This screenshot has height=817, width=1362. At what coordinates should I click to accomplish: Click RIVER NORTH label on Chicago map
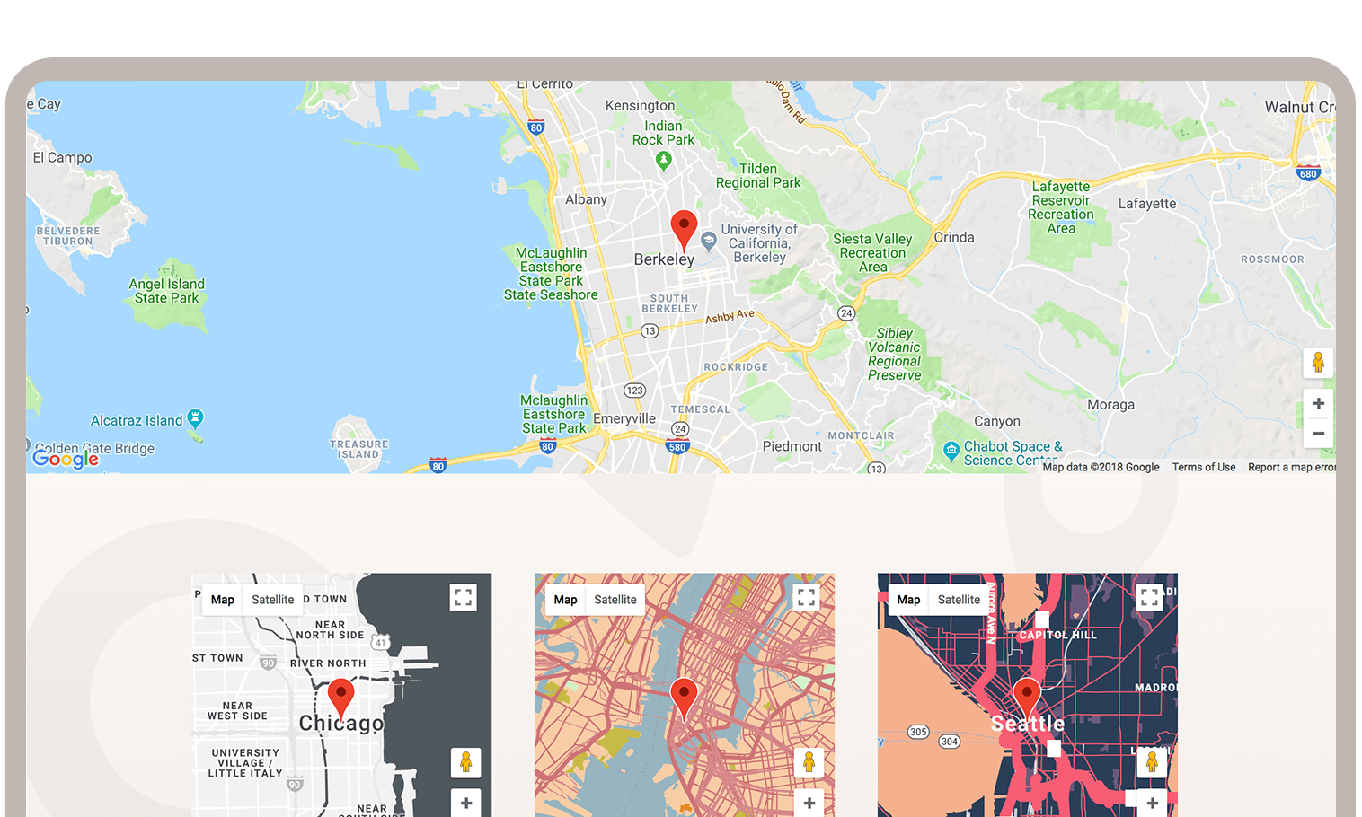click(x=328, y=663)
